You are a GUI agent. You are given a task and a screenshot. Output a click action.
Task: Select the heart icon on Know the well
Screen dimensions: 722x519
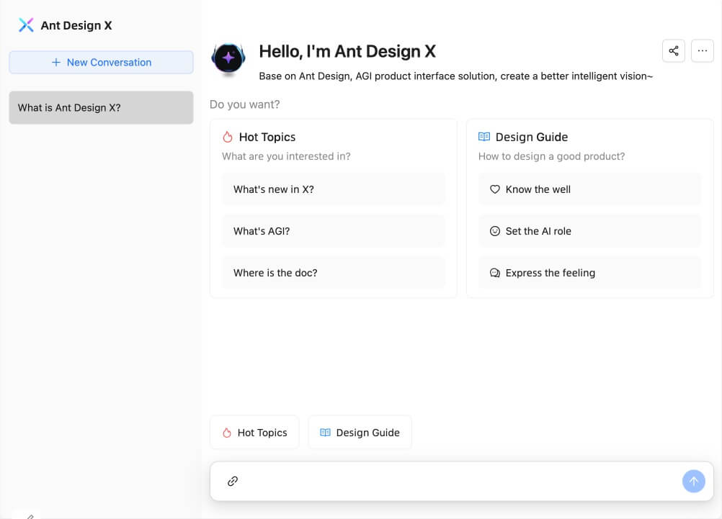tap(494, 189)
